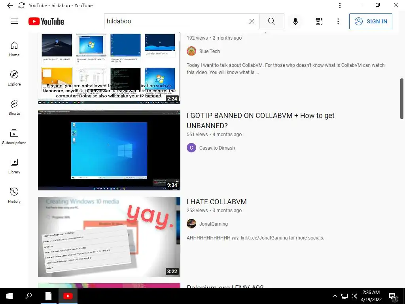Click the AHHHHHHHHHHHHH yay description text
Screen dimensions: 405x304
coord(255,238)
